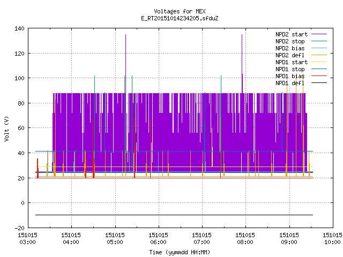Click the red line sample beside NPD1 bias
The image size is (343, 257).
click(319, 76)
